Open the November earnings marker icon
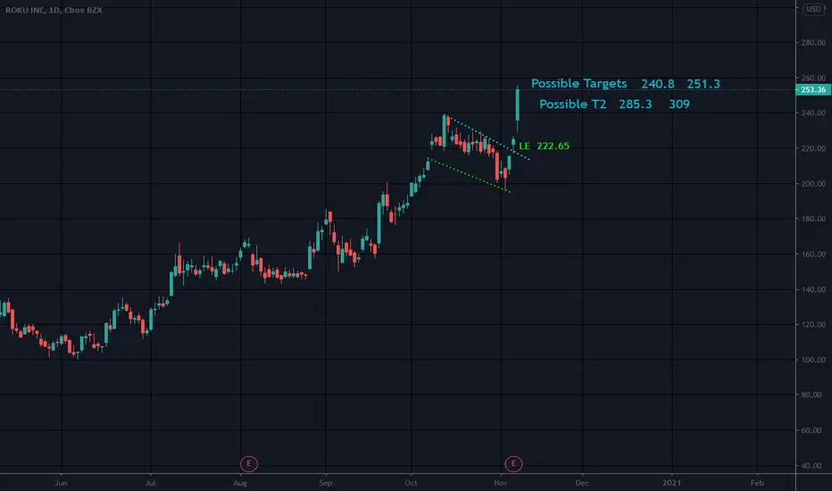Viewport: 832px width, 491px height. (x=513, y=463)
